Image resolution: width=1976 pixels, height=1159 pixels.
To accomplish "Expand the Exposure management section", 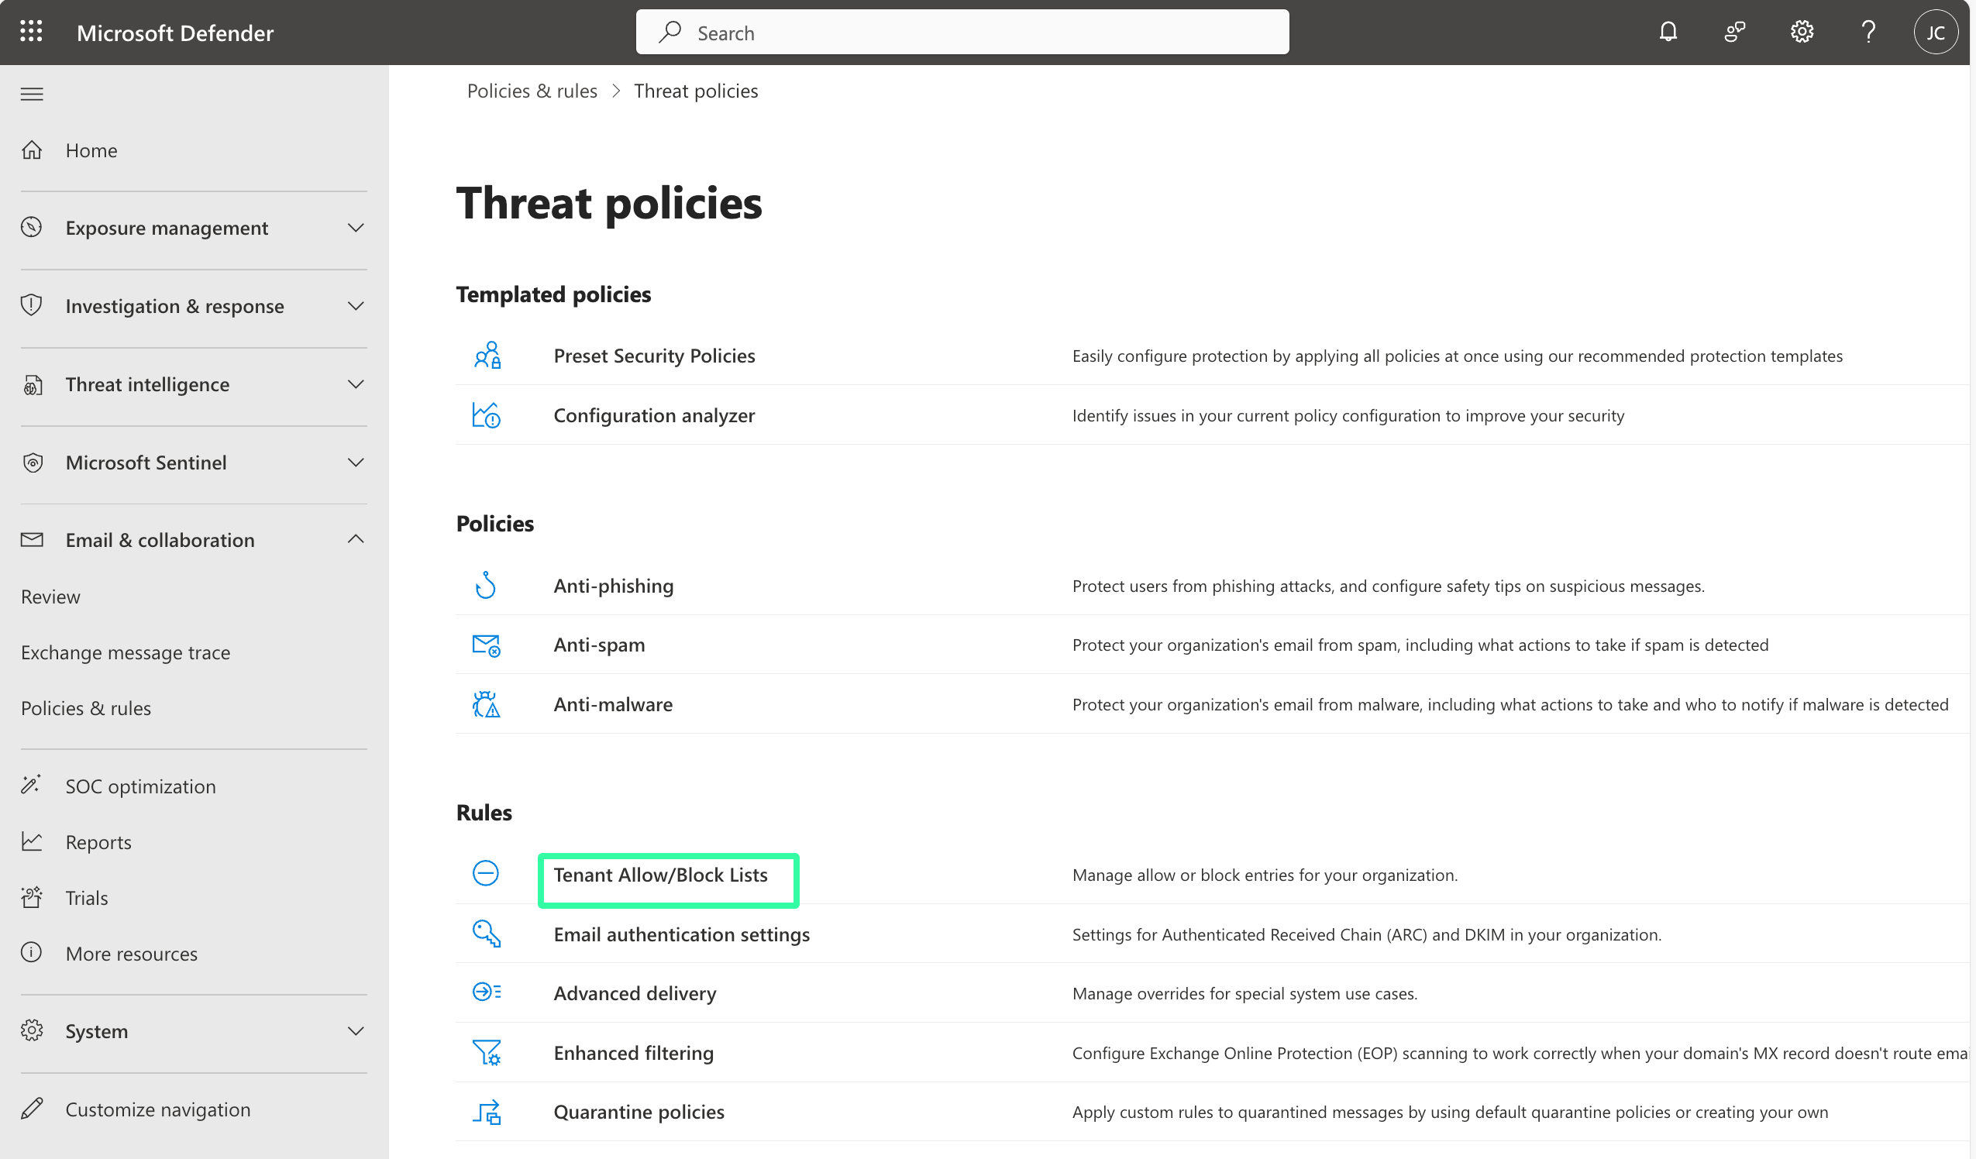I will pyautogui.click(x=355, y=229).
